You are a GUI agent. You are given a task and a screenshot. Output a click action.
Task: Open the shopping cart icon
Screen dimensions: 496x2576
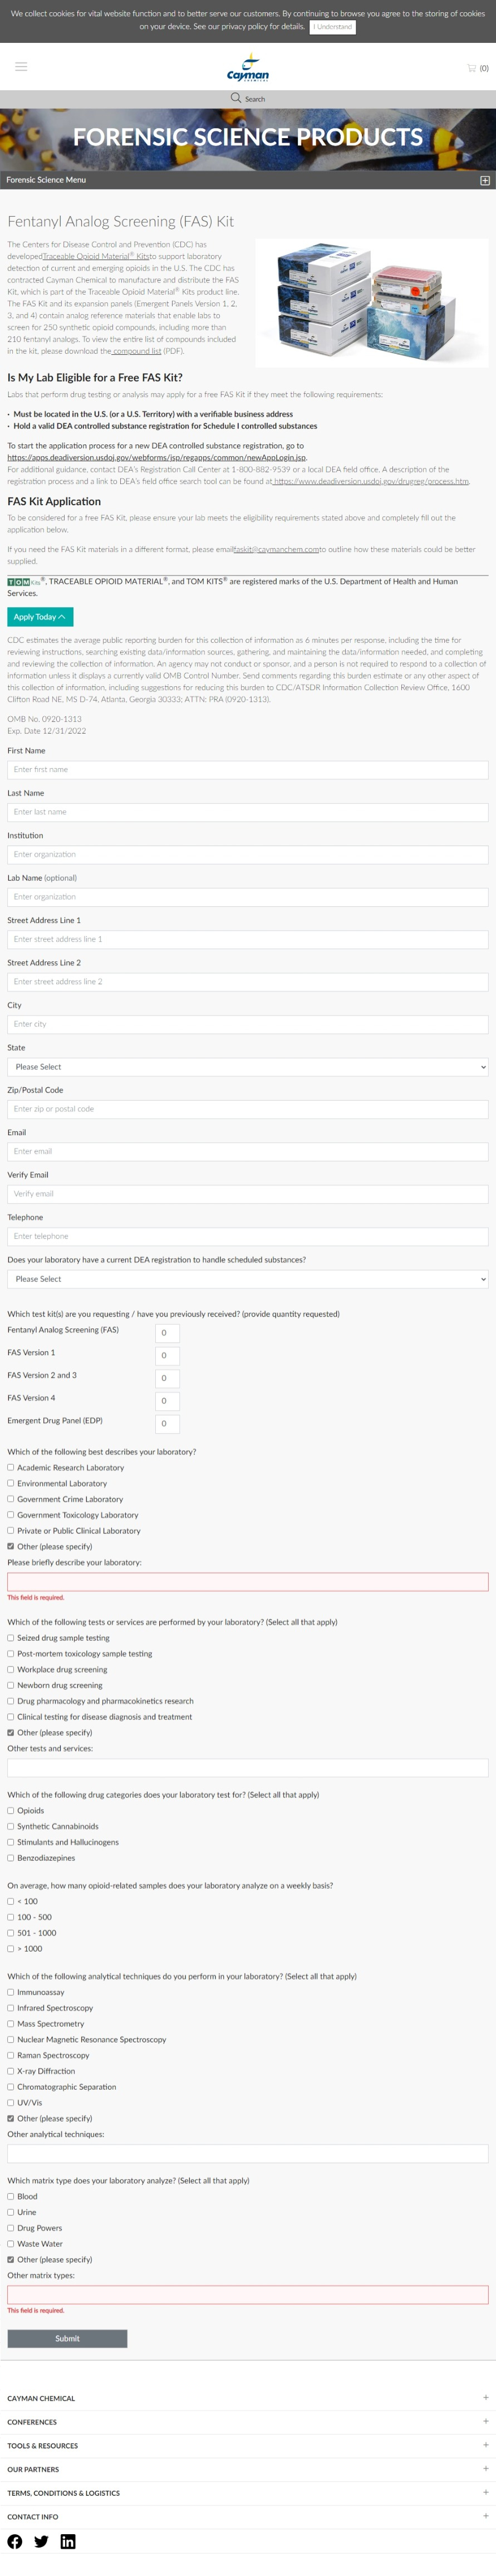(x=472, y=68)
